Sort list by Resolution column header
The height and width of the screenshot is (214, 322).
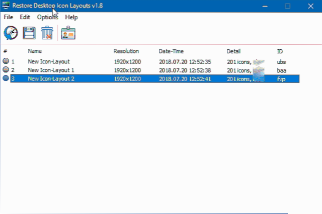(126, 51)
